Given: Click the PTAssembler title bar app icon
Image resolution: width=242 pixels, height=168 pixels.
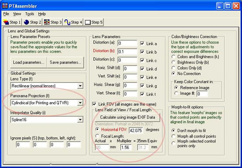Looking at the screenshot, I should point(5,6).
